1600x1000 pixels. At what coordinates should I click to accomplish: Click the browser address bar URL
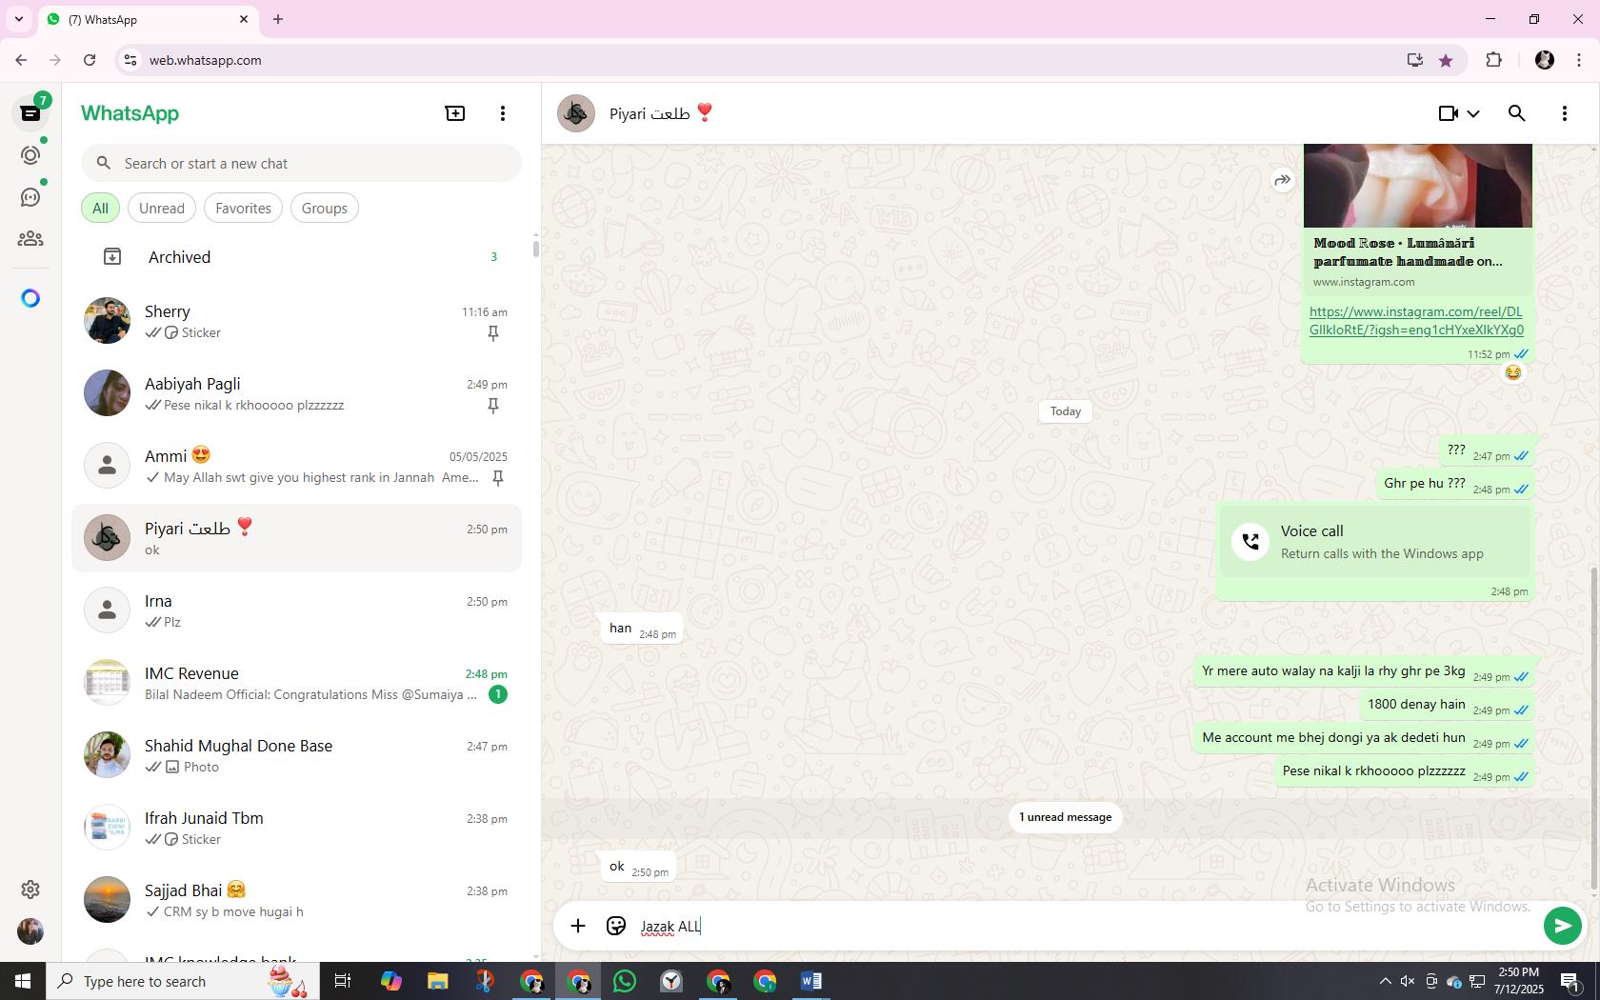[x=205, y=60]
